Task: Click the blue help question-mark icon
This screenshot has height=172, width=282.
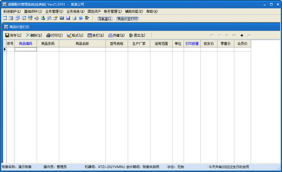Action: 81,18
